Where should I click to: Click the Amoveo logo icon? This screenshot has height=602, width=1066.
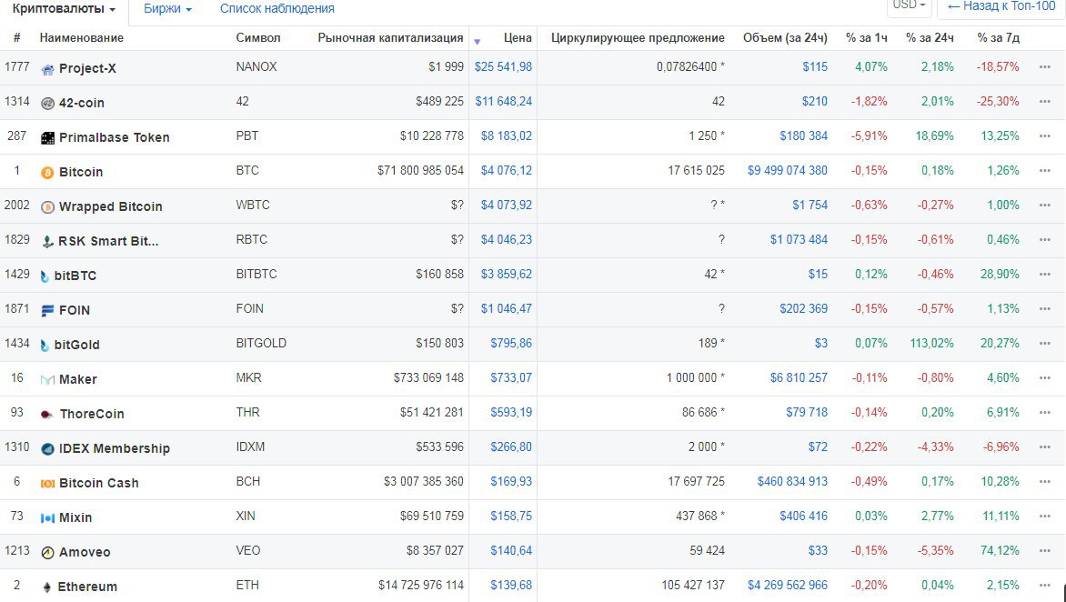click(x=47, y=552)
